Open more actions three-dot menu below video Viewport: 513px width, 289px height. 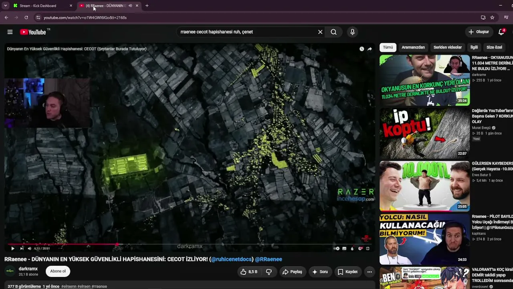click(x=370, y=272)
